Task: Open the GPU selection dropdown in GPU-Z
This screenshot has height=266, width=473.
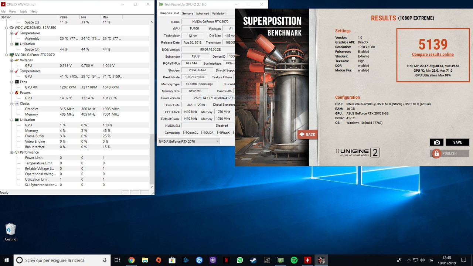Action: click(x=188, y=141)
